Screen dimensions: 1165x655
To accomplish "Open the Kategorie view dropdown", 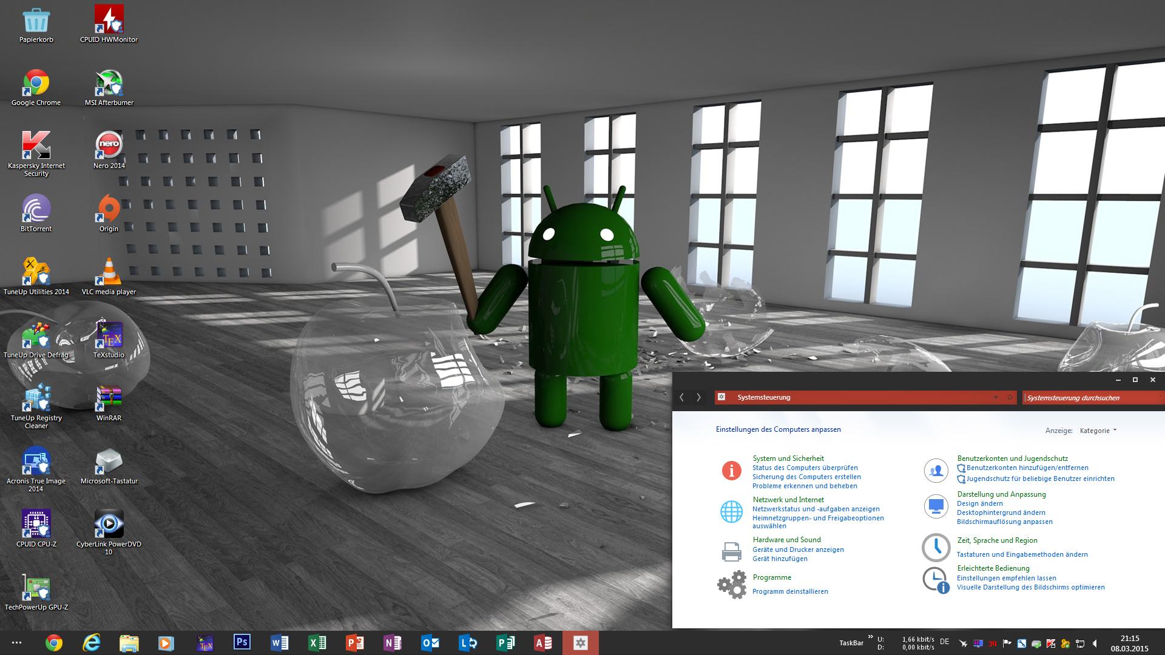I will [1098, 431].
